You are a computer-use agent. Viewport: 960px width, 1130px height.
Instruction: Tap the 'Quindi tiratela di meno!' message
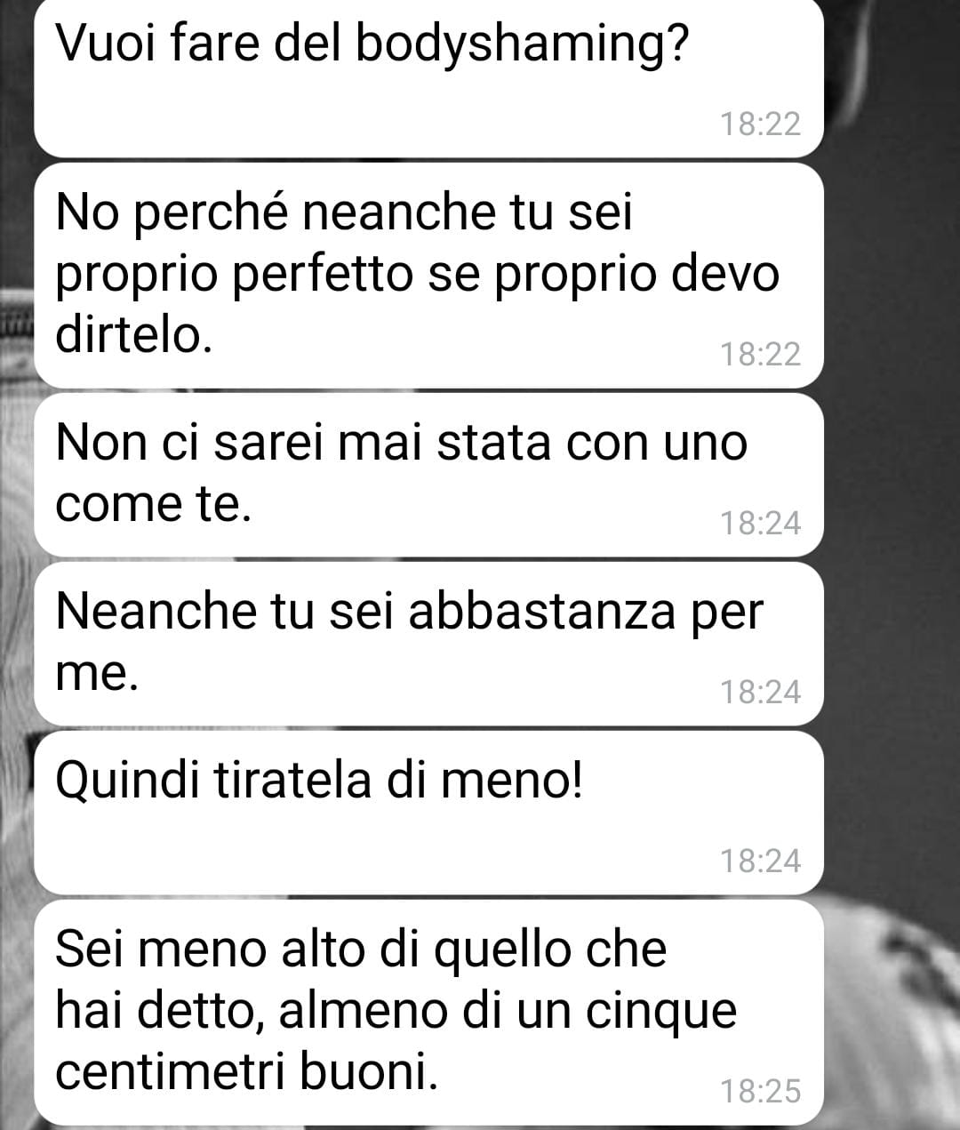(428, 813)
